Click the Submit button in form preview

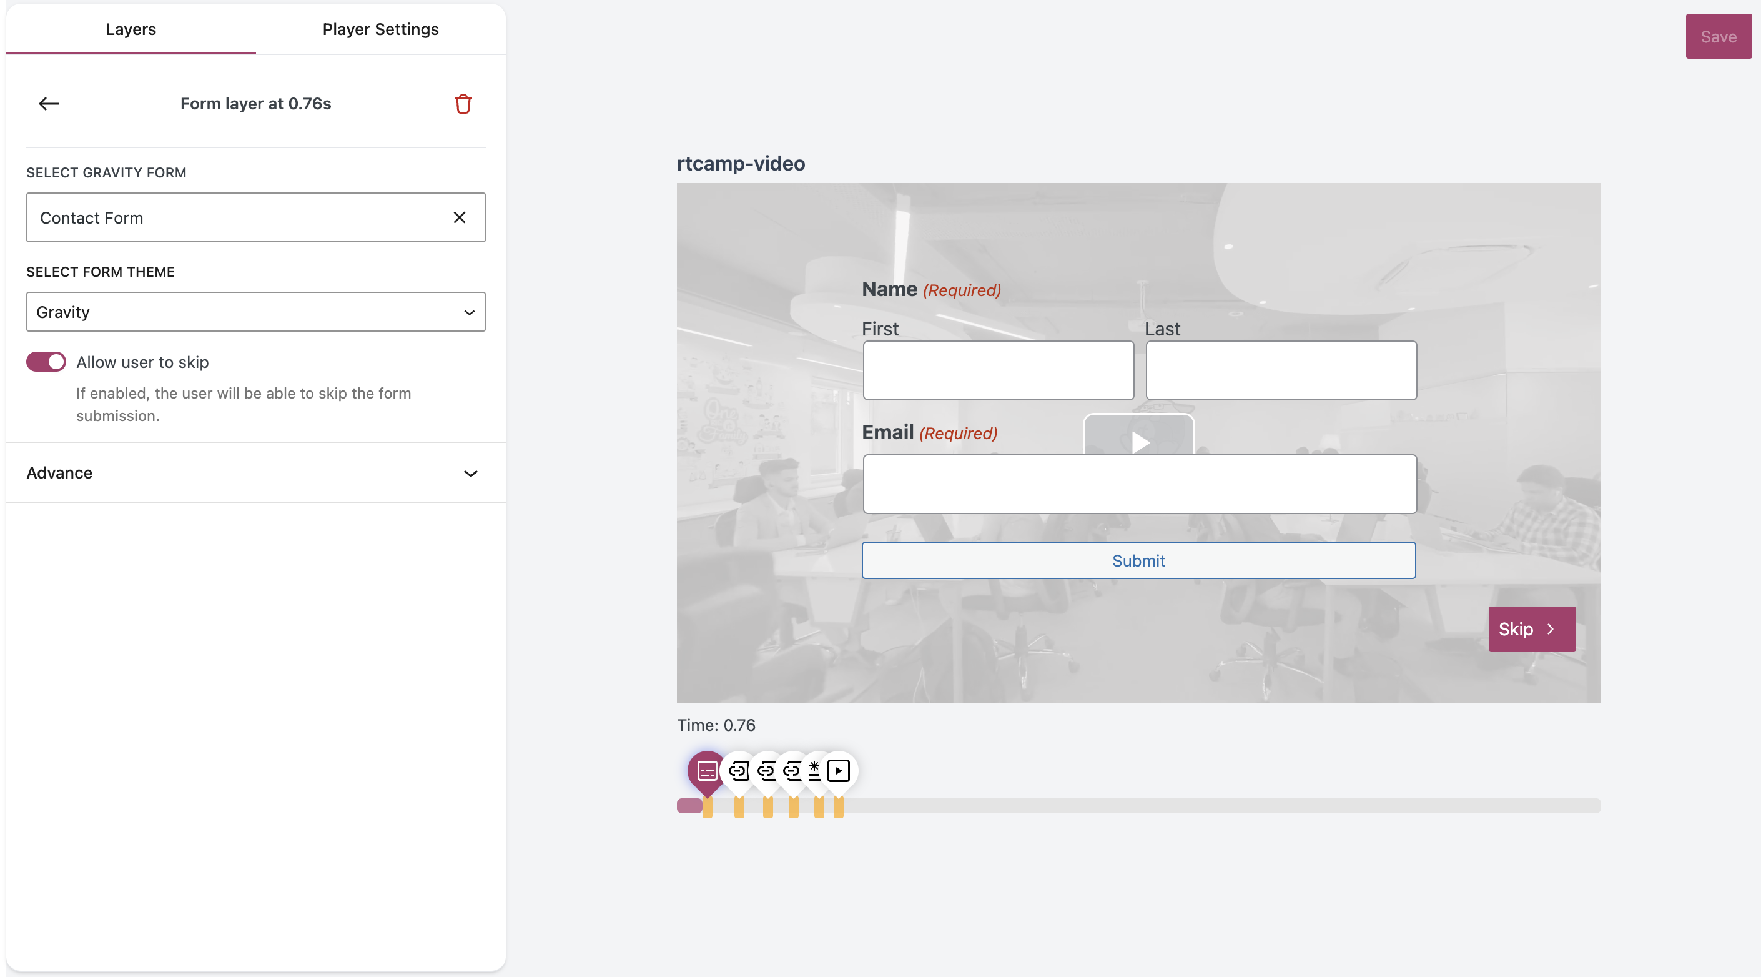pyautogui.click(x=1138, y=560)
